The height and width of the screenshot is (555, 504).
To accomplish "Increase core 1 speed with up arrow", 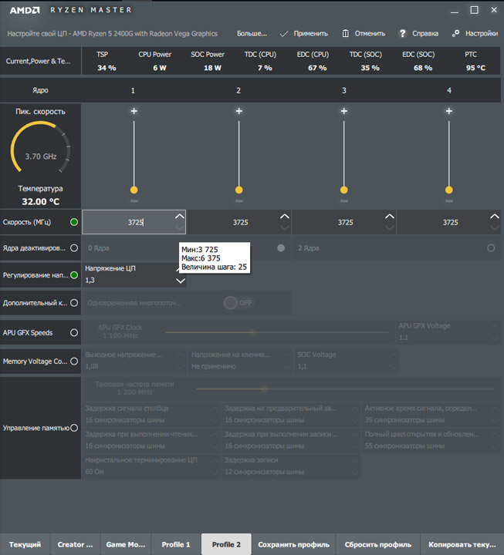I will 180,217.
